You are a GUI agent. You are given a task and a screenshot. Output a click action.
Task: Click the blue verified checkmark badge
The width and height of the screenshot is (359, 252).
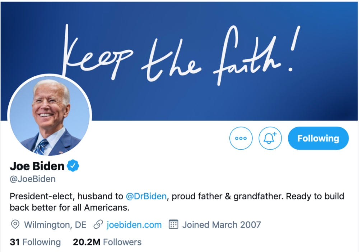click(73, 166)
